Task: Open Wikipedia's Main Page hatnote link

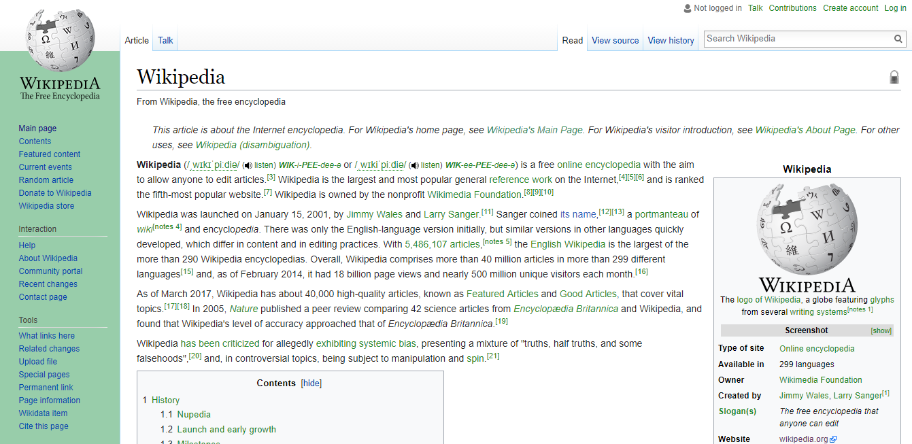Action: point(535,130)
